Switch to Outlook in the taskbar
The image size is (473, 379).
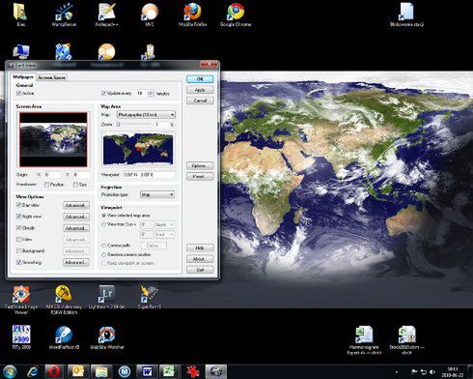coord(77,372)
